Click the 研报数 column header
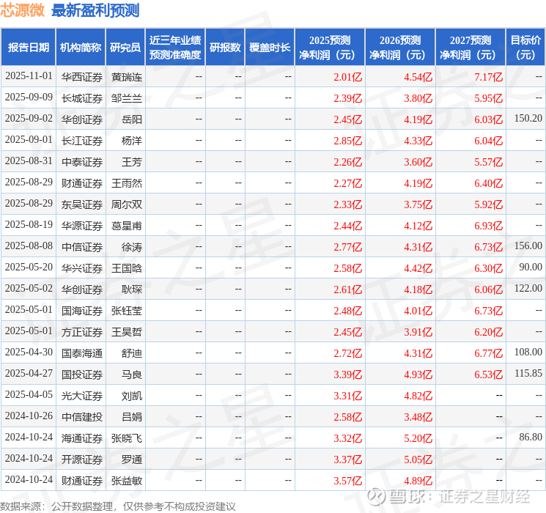Viewport: 546px width, 513px height. point(225,48)
